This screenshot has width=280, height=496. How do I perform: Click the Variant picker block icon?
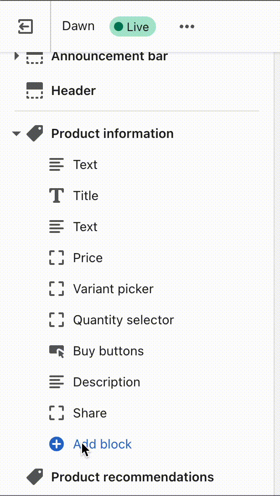(x=57, y=289)
